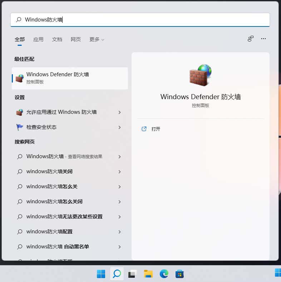Click the open-external icon beside 打开
This screenshot has height=282, width=281.
(x=144, y=129)
